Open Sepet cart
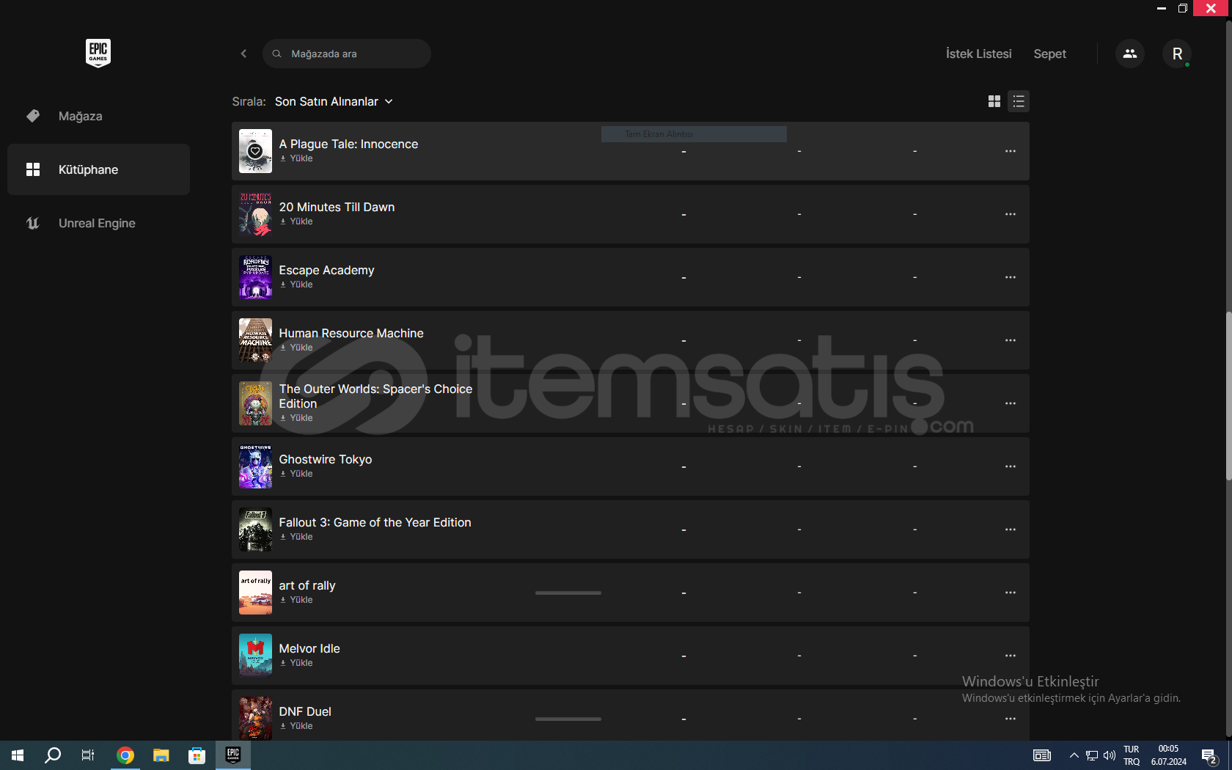This screenshot has height=770, width=1232. [1049, 54]
